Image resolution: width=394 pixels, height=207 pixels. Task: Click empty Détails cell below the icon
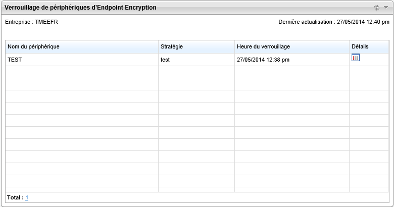[369, 72]
